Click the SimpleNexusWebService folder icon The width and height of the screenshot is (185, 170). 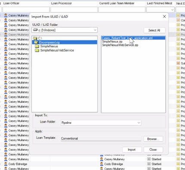coord(37,50)
